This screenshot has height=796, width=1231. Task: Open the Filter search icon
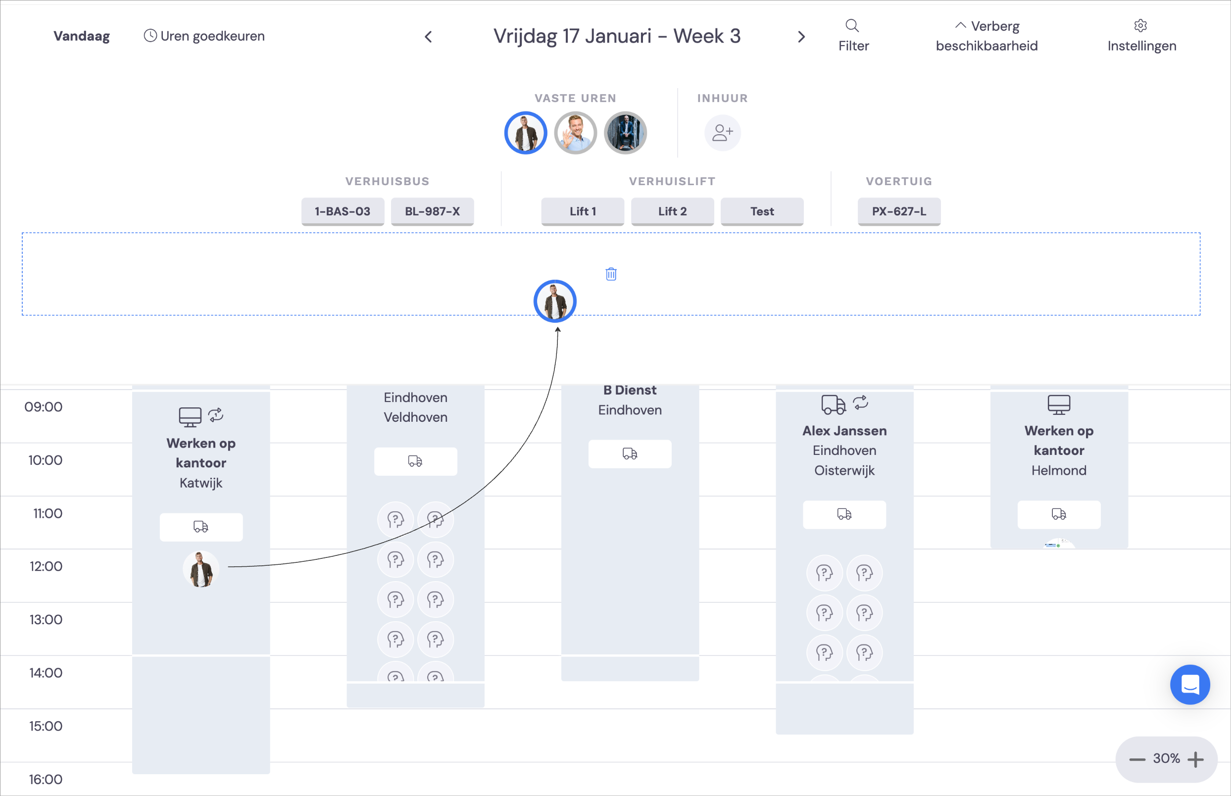coord(852,25)
